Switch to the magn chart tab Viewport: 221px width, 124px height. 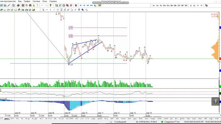point(153,118)
